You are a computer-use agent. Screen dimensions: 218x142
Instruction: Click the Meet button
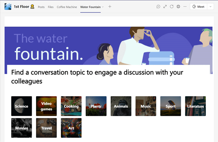pos(199,7)
